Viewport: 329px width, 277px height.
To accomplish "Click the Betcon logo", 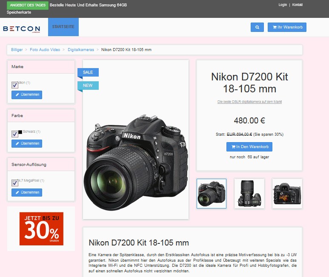I will pyautogui.click(x=21, y=29).
